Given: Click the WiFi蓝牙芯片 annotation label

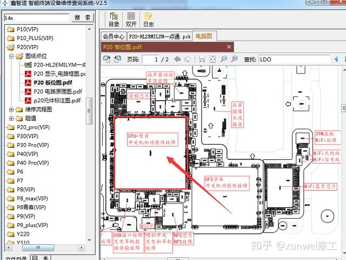Looking at the screenshot, I should (320, 186).
